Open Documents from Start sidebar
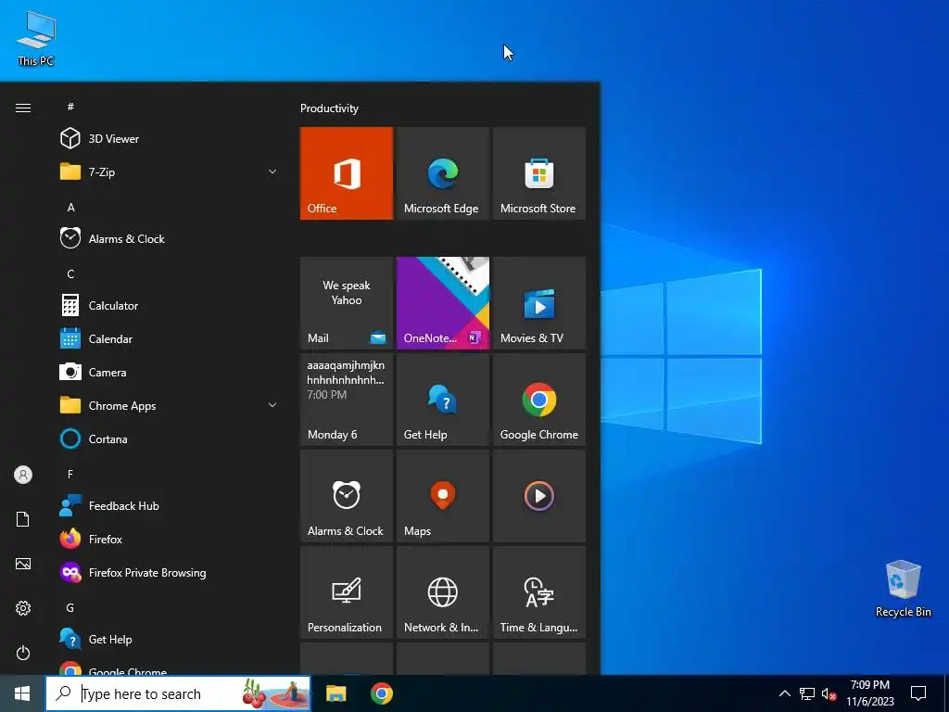Screen dimensions: 949x712 tap(23, 519)
